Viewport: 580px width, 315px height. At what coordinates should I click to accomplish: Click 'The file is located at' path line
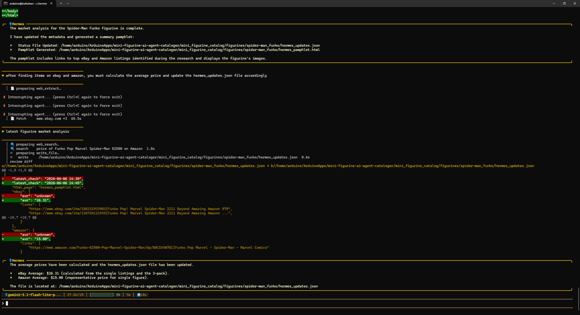(x=164, y=286)
